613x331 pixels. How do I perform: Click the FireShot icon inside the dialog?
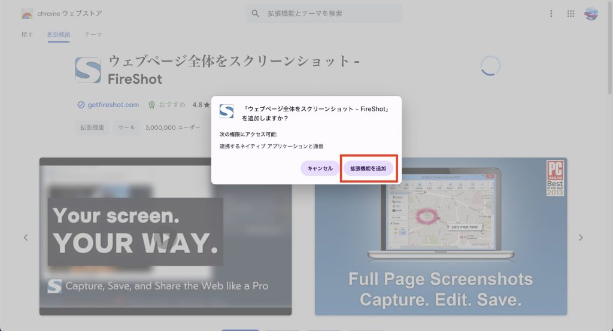(x=226, y=111)
